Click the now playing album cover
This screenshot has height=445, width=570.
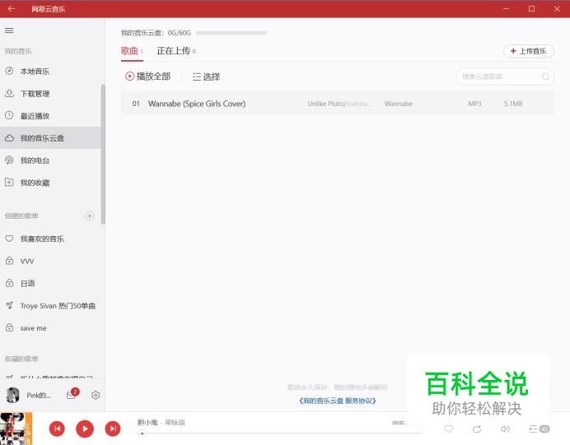click(x=16, y=429)
